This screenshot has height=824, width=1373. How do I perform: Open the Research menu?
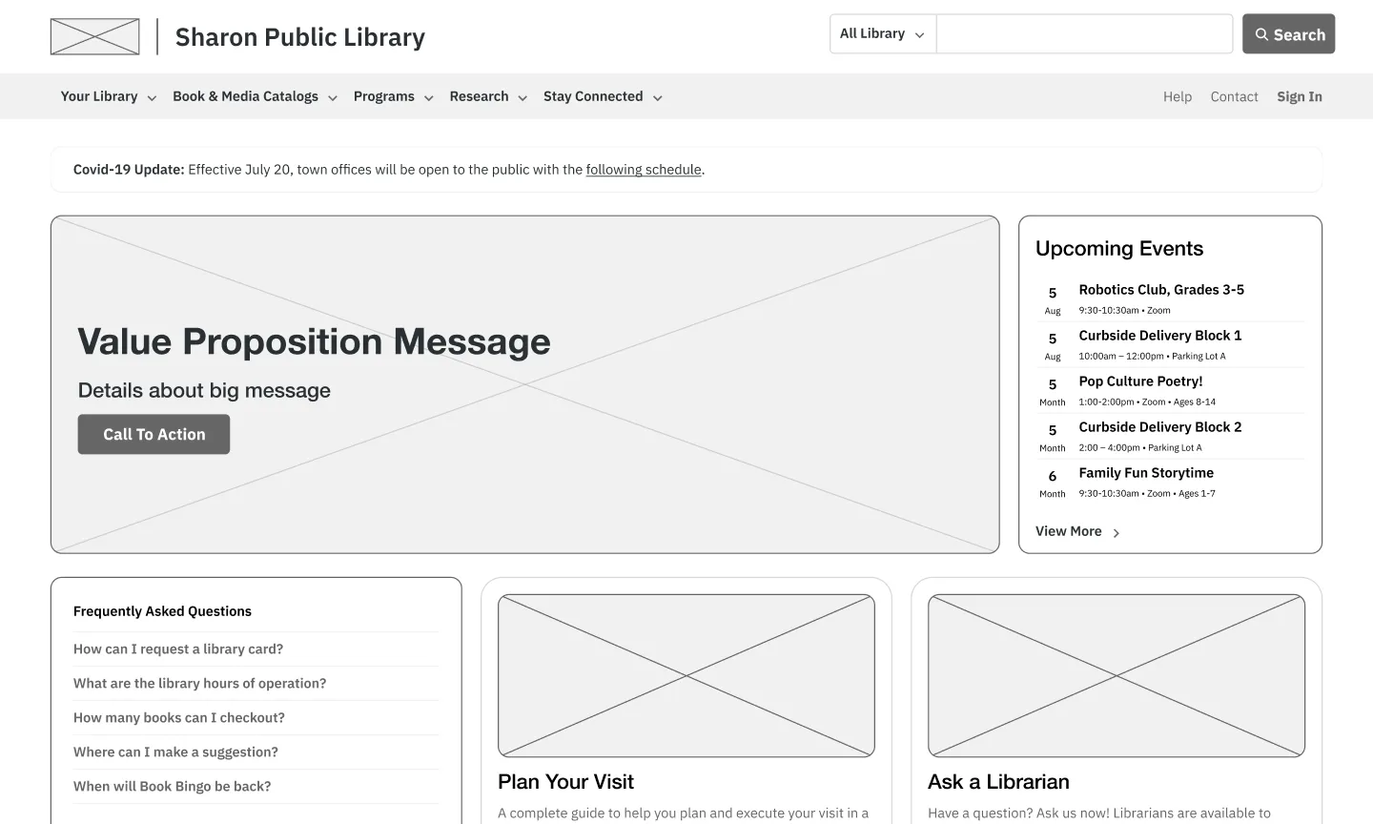coord(487,96)
